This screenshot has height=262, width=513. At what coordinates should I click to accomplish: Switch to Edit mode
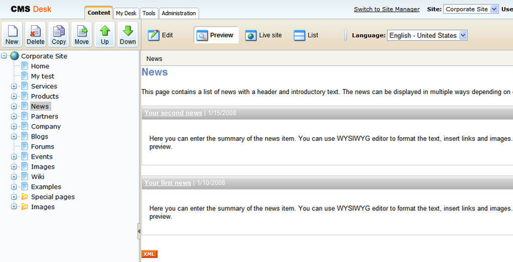coord(160,35)
